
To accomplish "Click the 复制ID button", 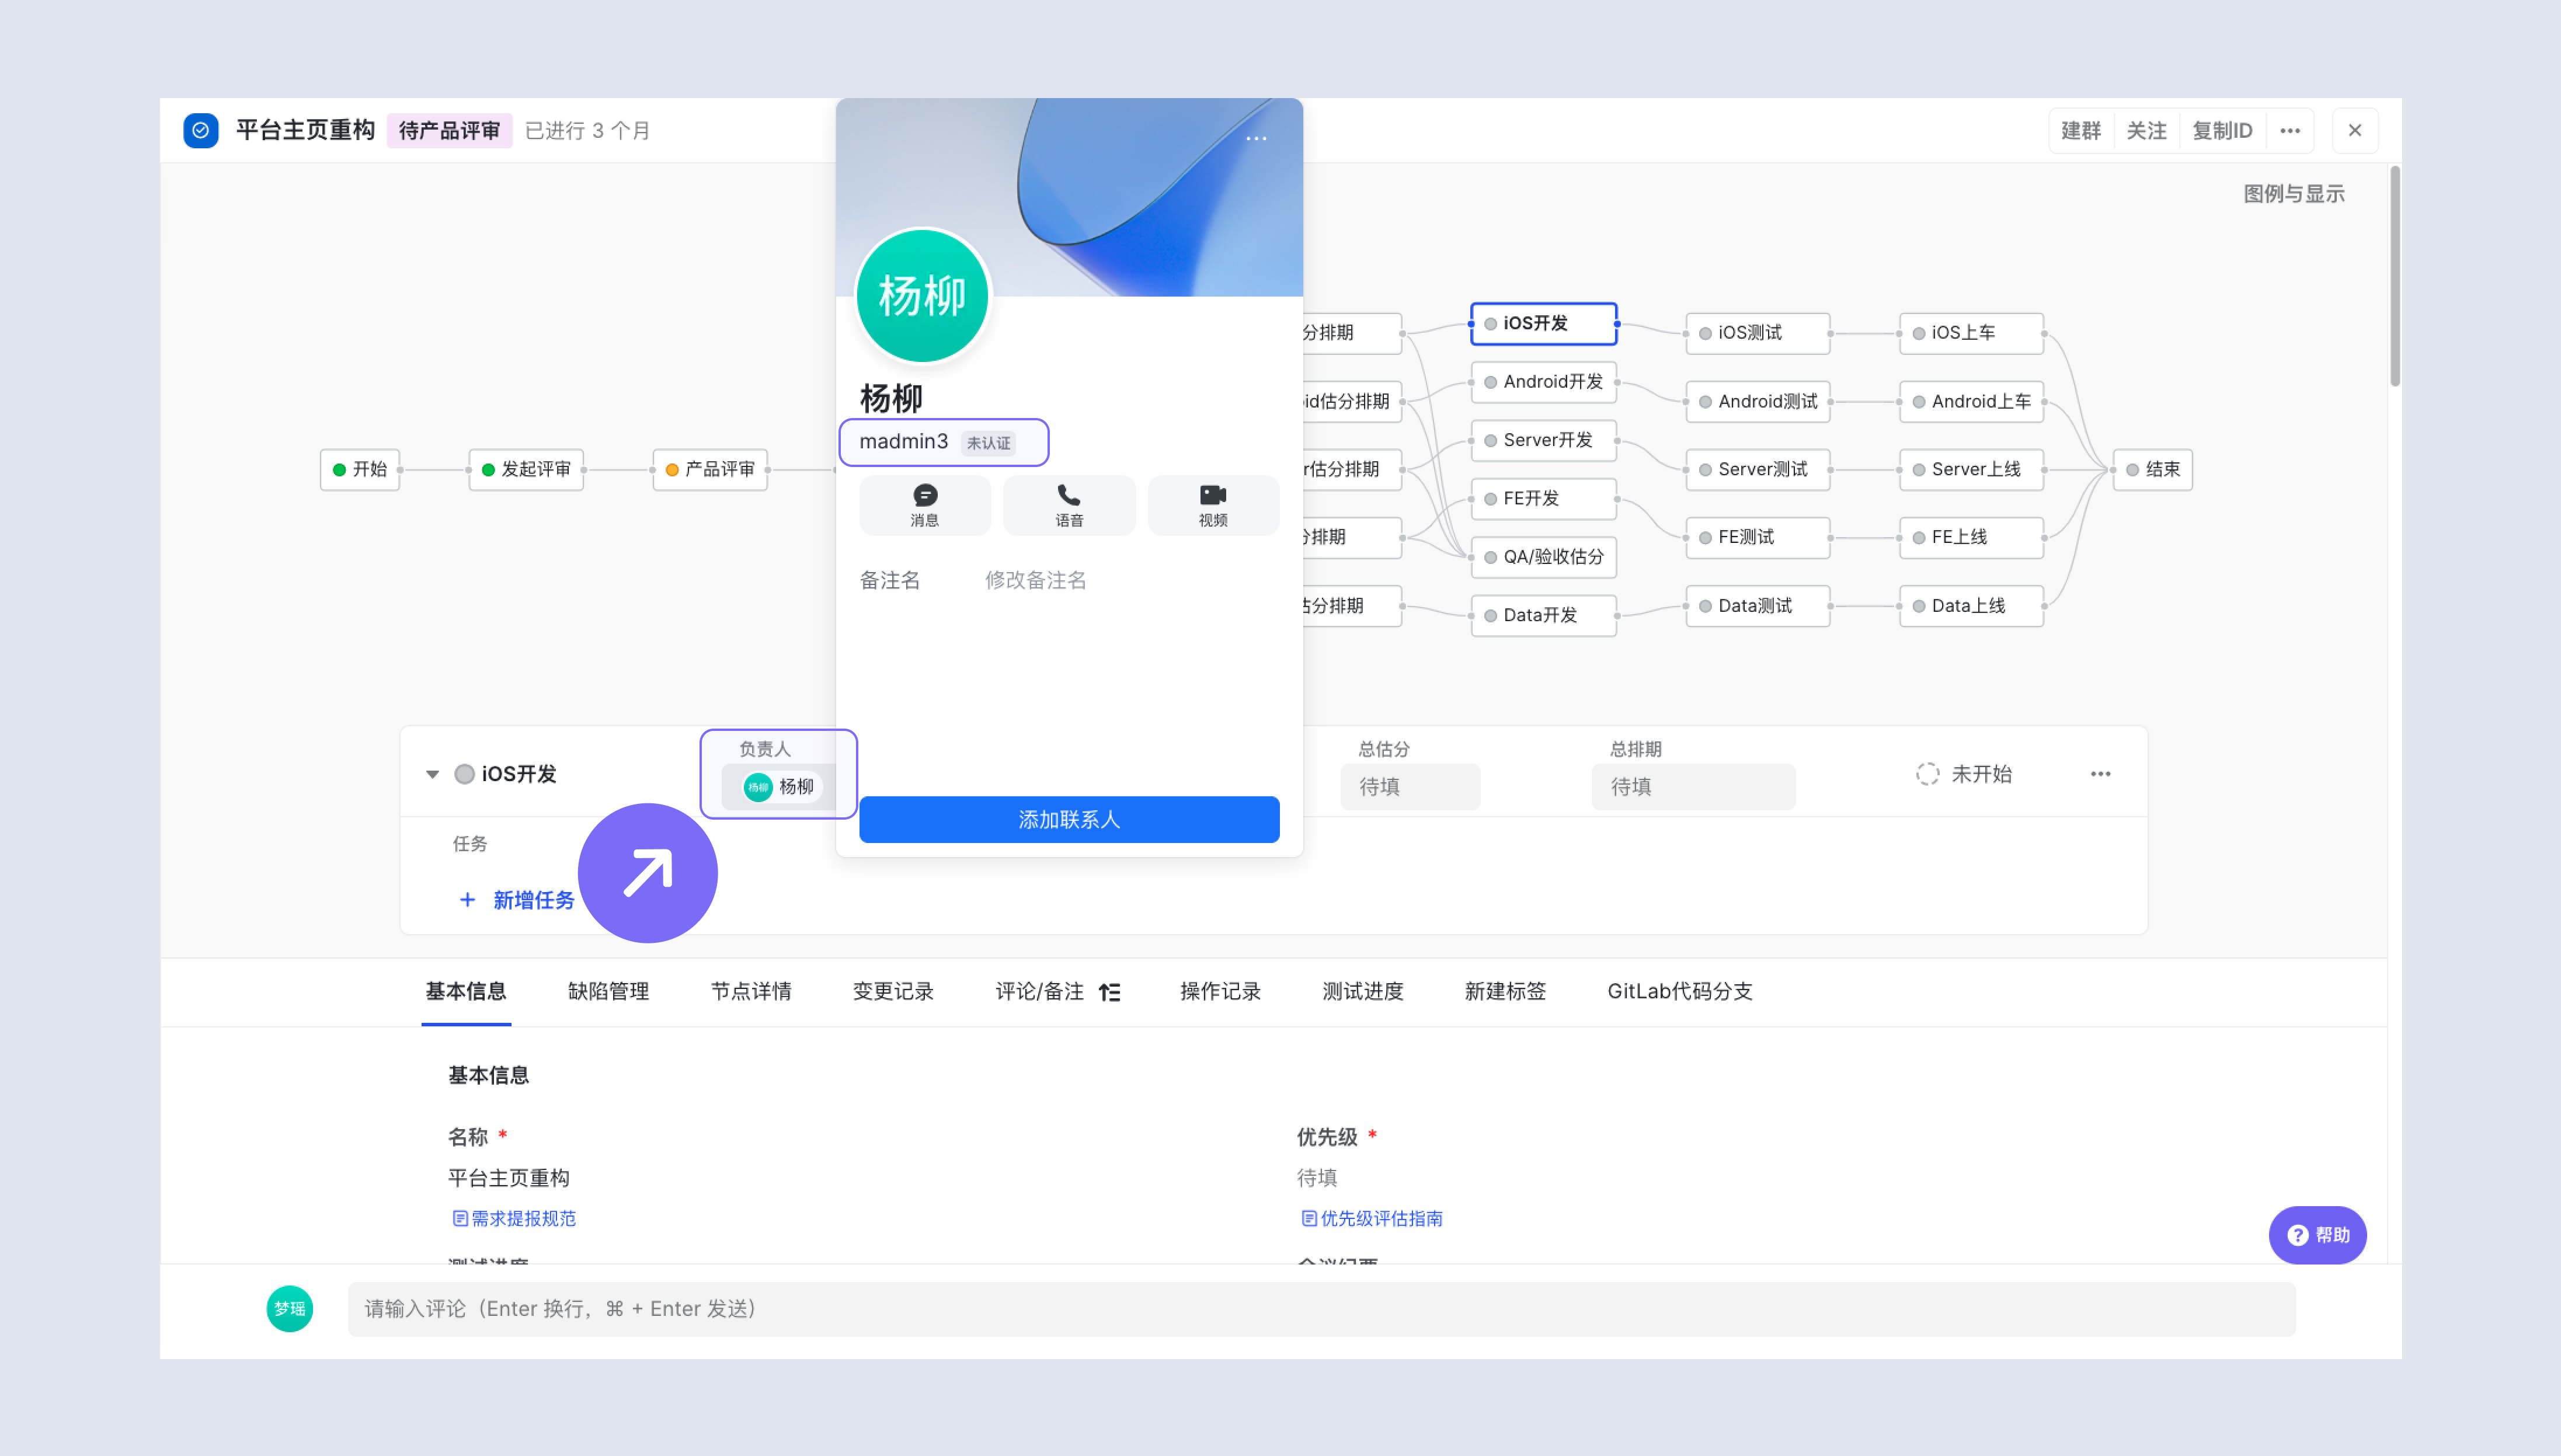I will pyautogui.click(x=2222, y=130).
